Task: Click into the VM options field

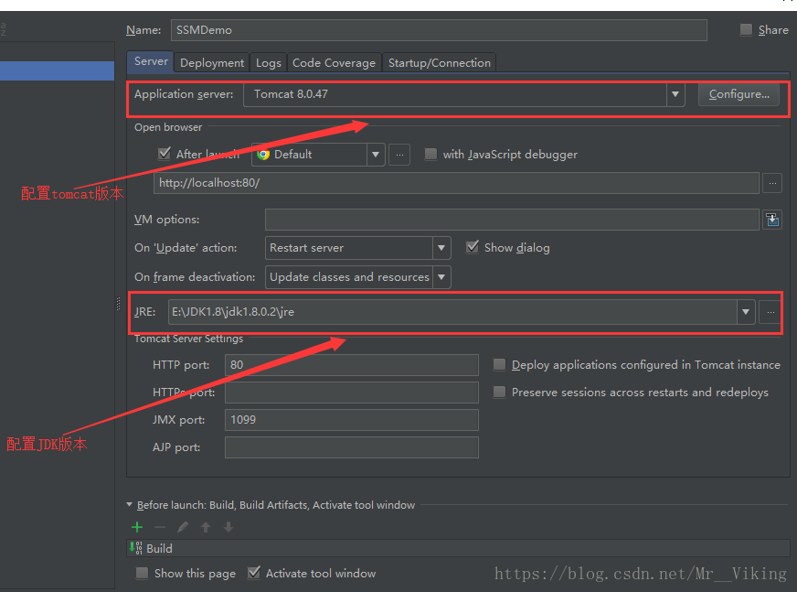Action: (x=512, y=220)
